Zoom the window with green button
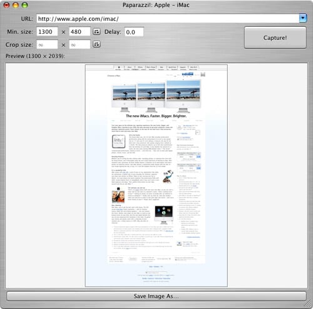The height and width of the screenshot is (309, 313). coord(24,5)
